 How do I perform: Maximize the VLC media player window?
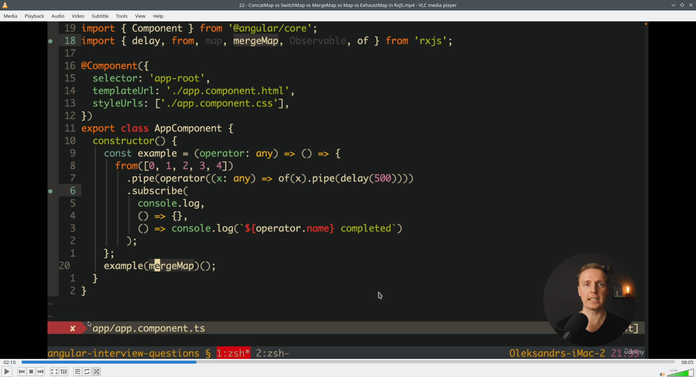coord(682,5)
